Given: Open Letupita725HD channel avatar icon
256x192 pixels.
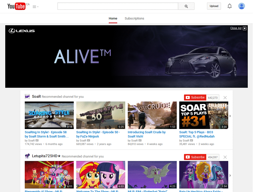Looking at the screenshot, I should [27, 156].
